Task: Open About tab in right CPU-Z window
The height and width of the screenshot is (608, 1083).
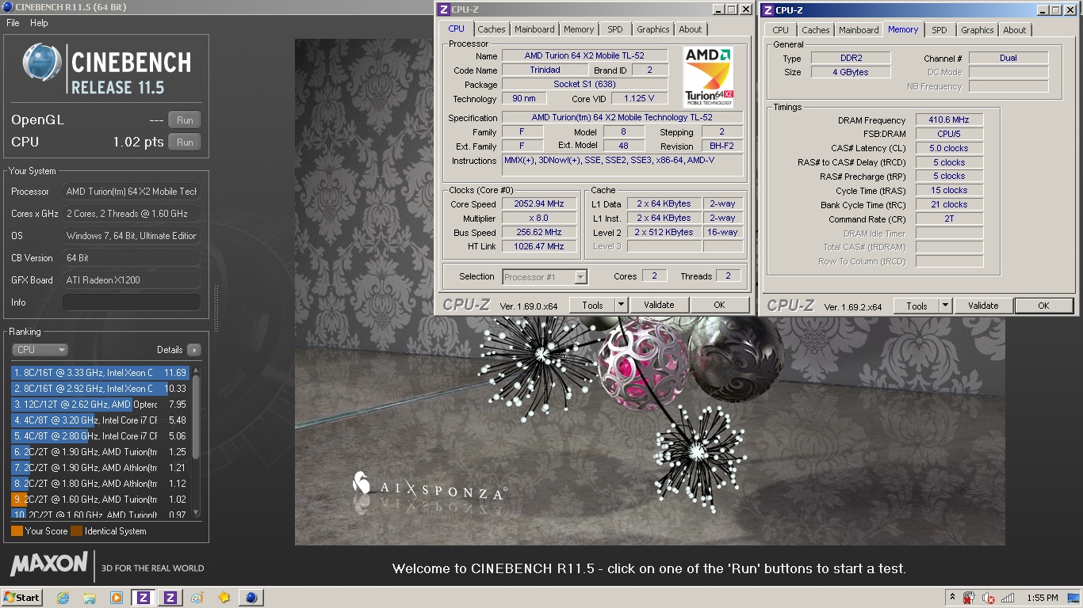Action: pos(1015,30)
